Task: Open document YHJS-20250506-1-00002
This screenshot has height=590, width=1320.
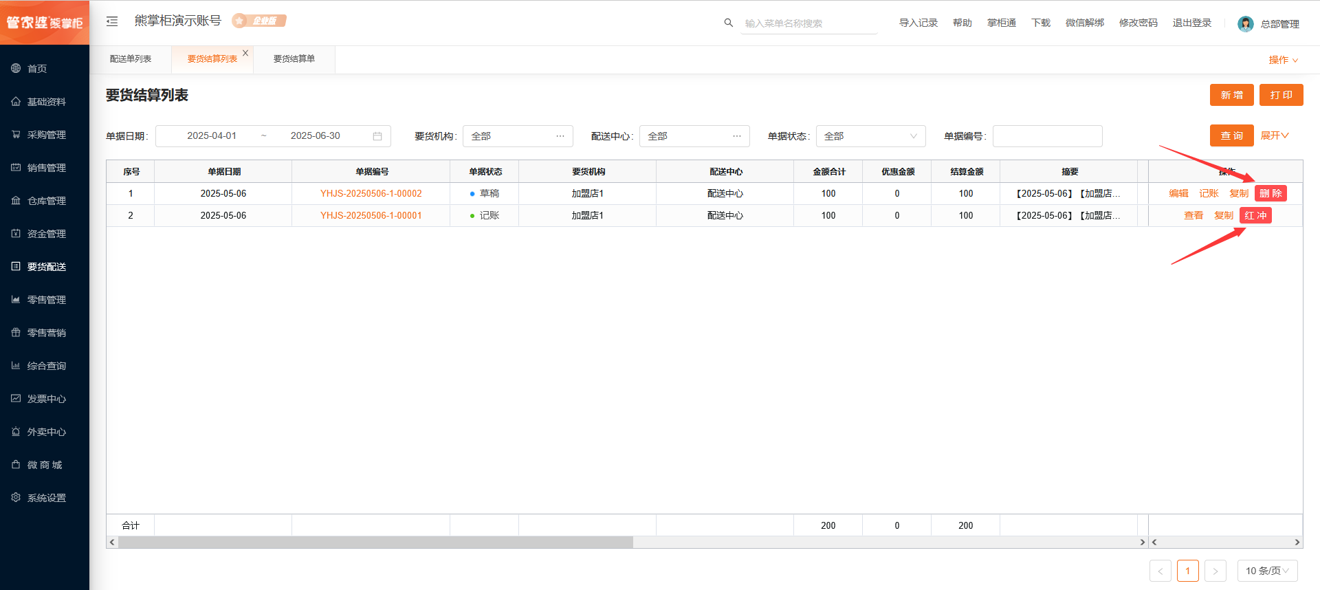Action: (371, 194)
